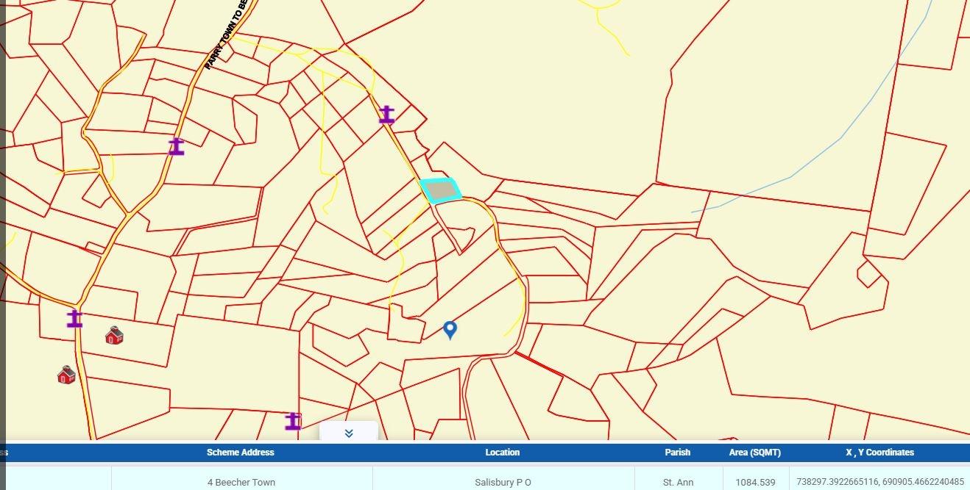970x490 pixels.
Task: Select the cyan highlighted land parcel
Action: [x=441, y=190]
